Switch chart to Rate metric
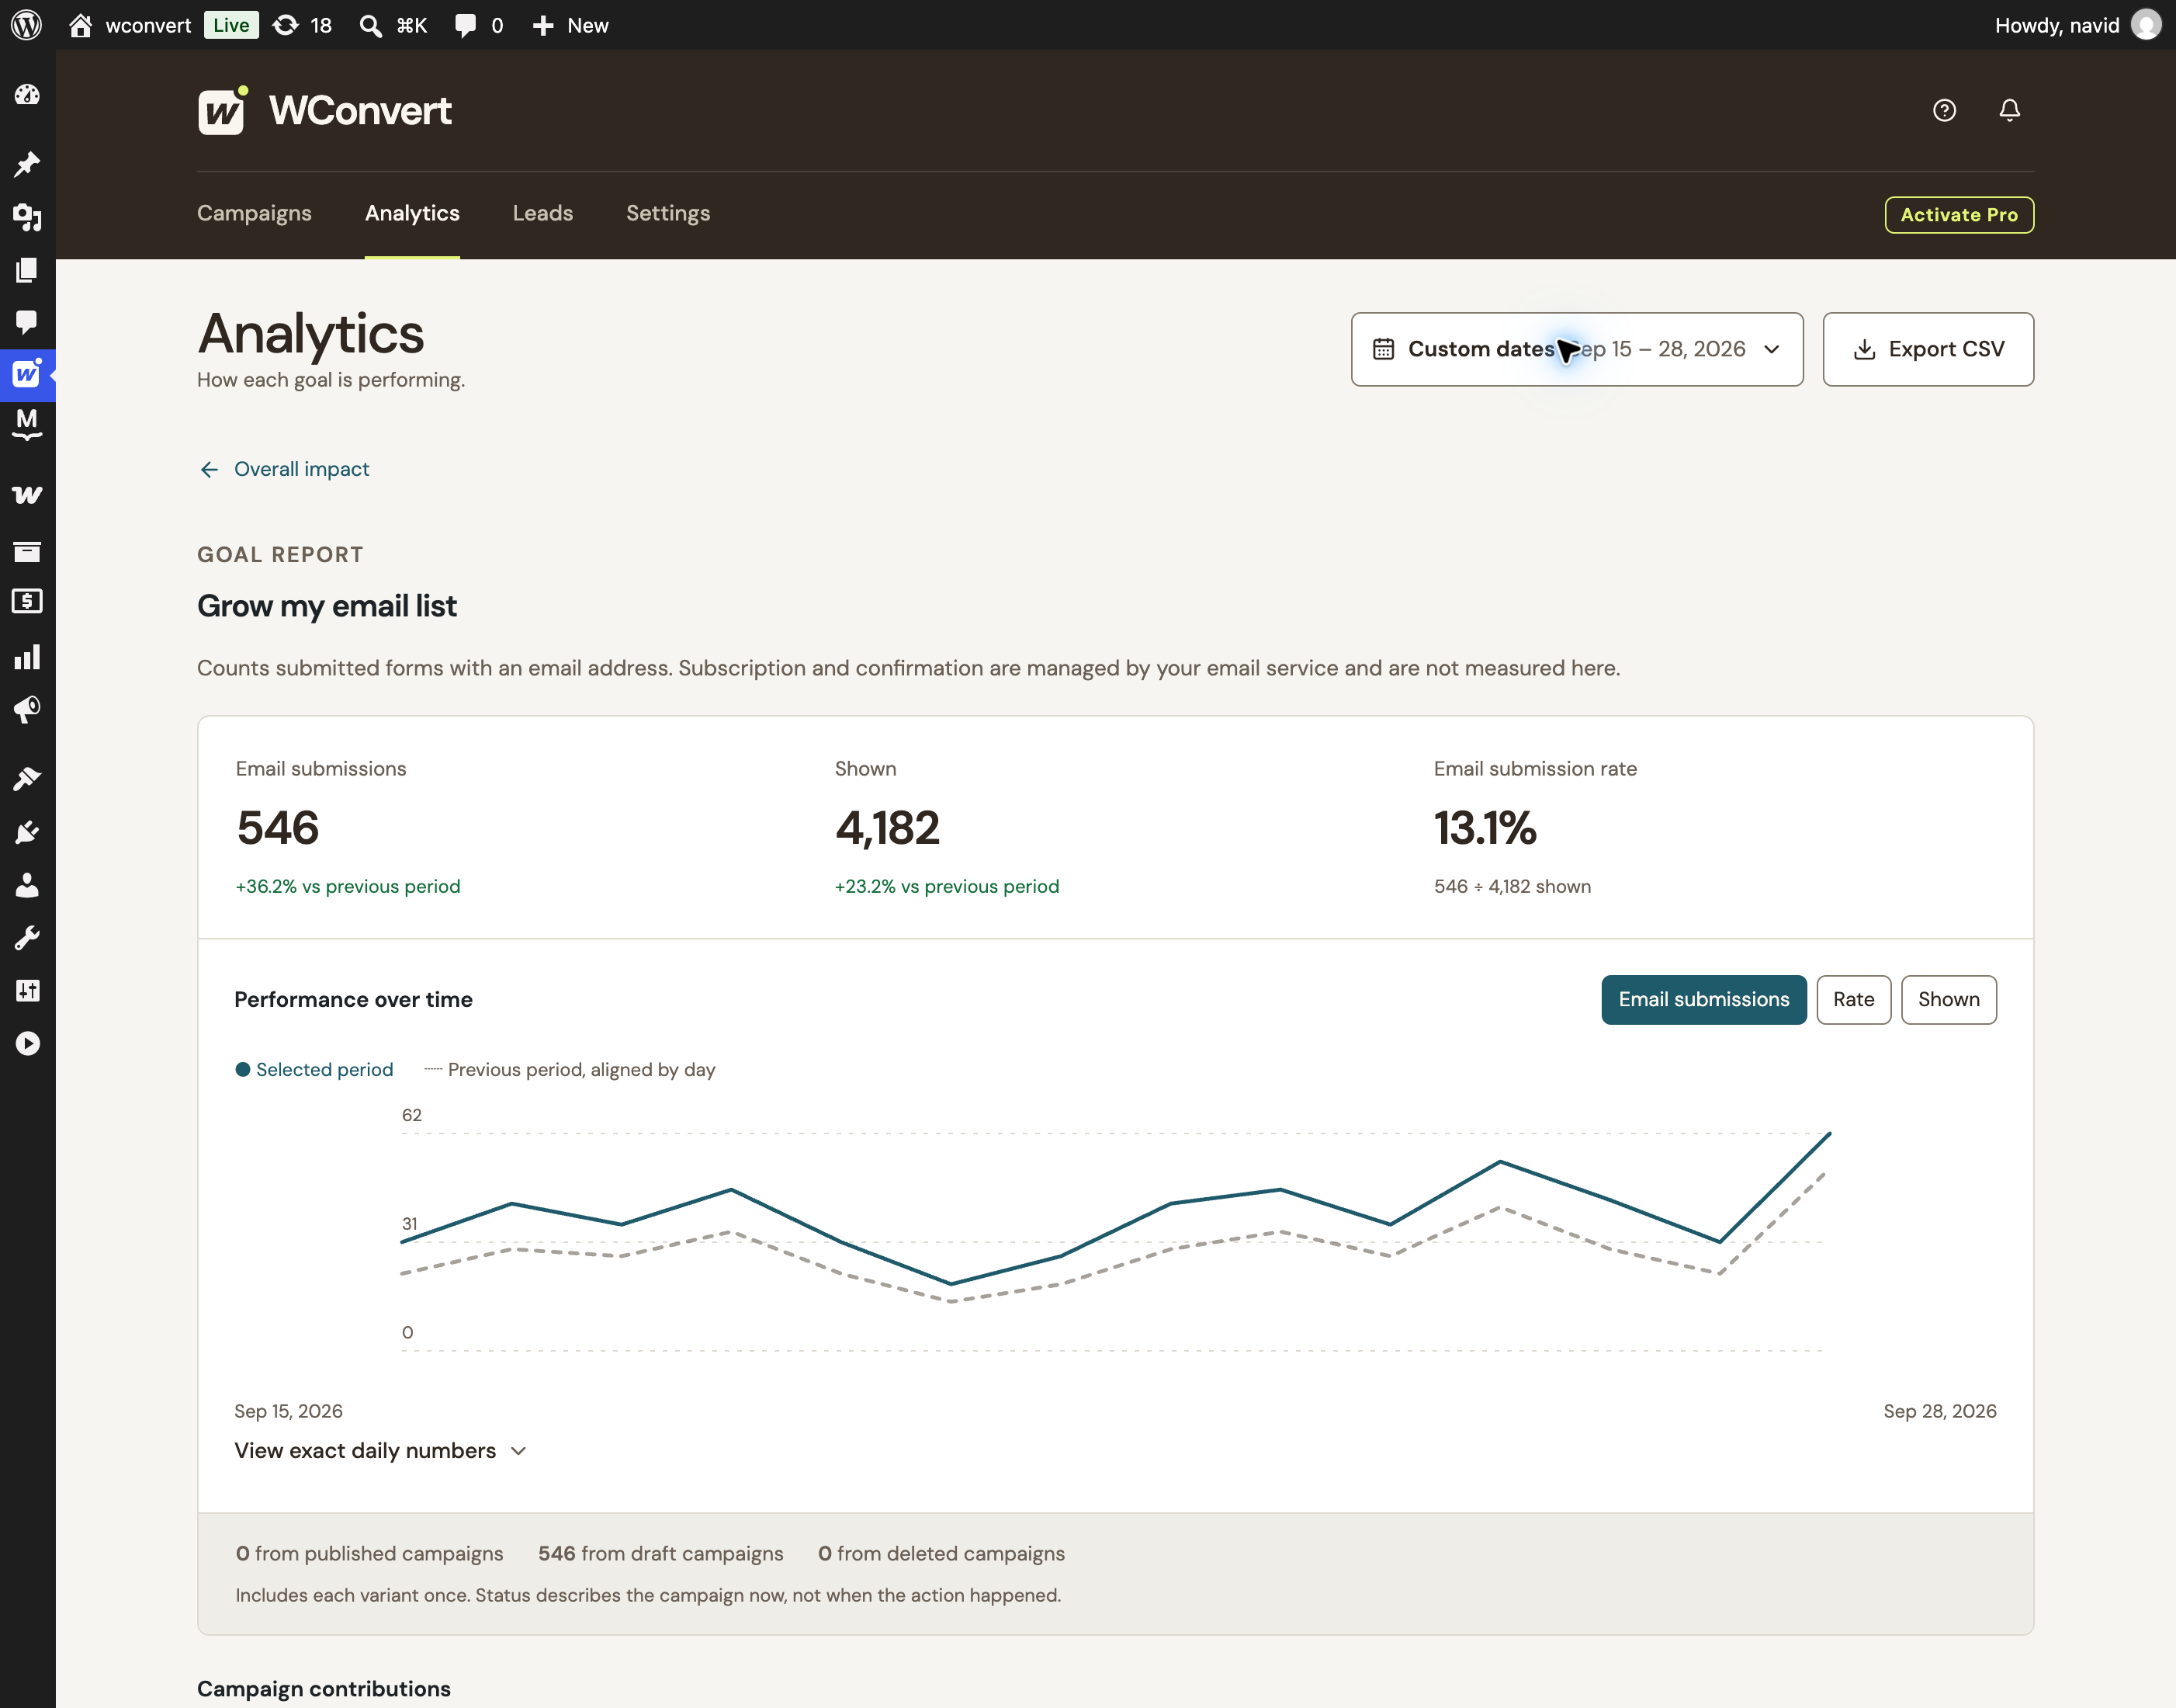Screen dimensions: 2176x1708 (x=1853, y=999)
